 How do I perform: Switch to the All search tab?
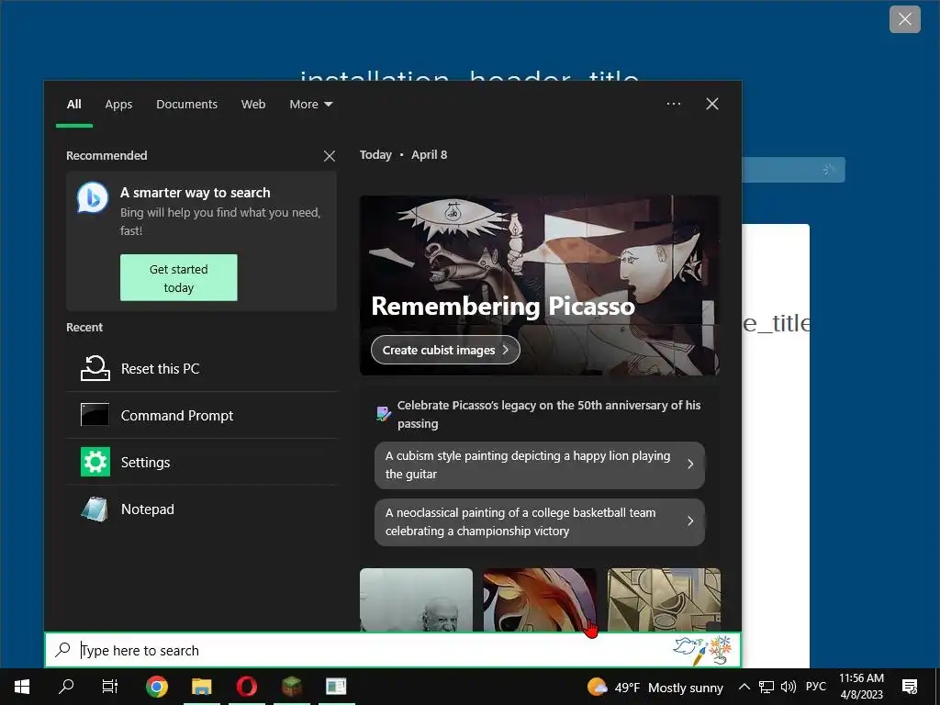(x=73, y=105)
